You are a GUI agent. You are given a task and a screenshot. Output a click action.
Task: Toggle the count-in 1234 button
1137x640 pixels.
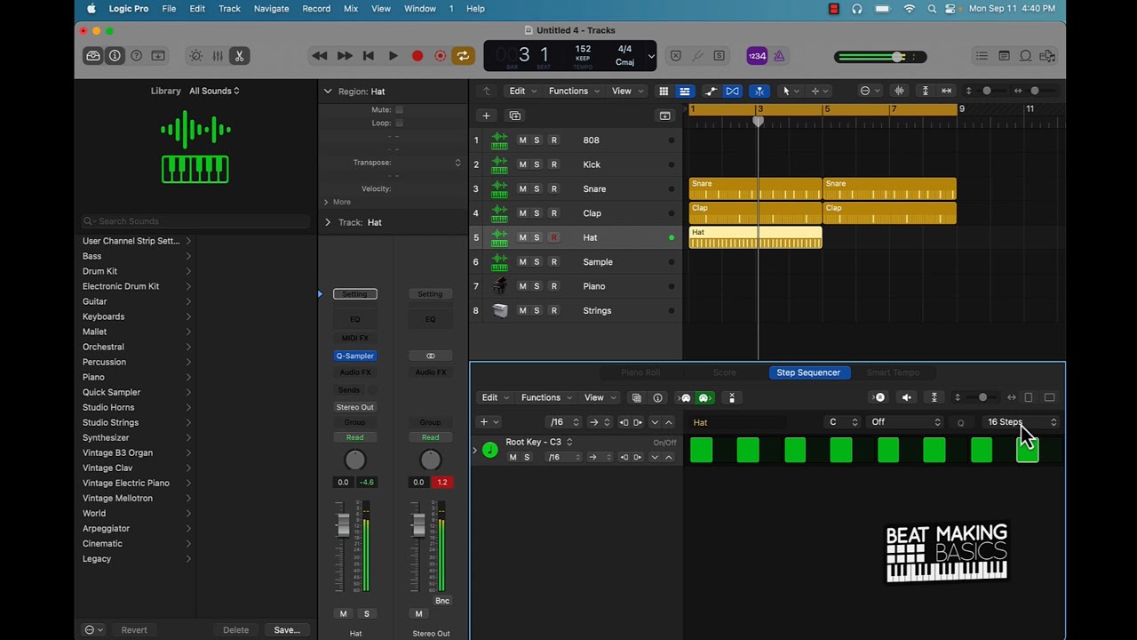point(757,56)
